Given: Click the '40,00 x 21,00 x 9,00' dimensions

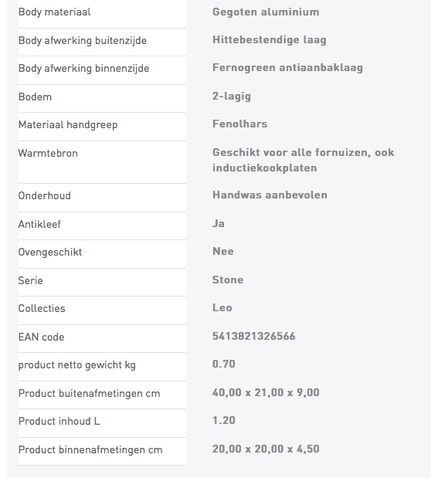Looking at the screenshot, I should [266, 392].
